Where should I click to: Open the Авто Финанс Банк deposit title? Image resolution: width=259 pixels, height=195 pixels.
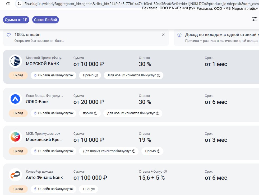pyautogui.click(x=44, y=177)
